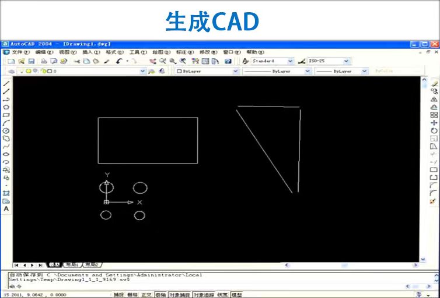Switch to the 布局2 layout tab

(x=92, y=265)
